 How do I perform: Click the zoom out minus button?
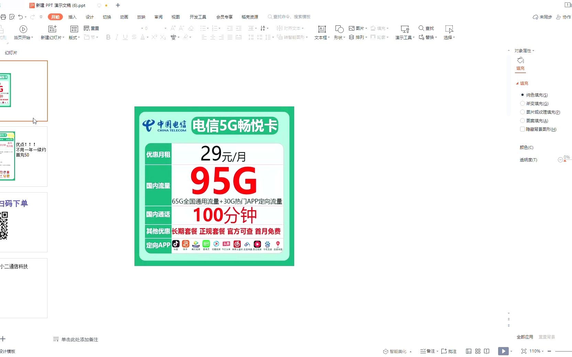click(549, 351)
